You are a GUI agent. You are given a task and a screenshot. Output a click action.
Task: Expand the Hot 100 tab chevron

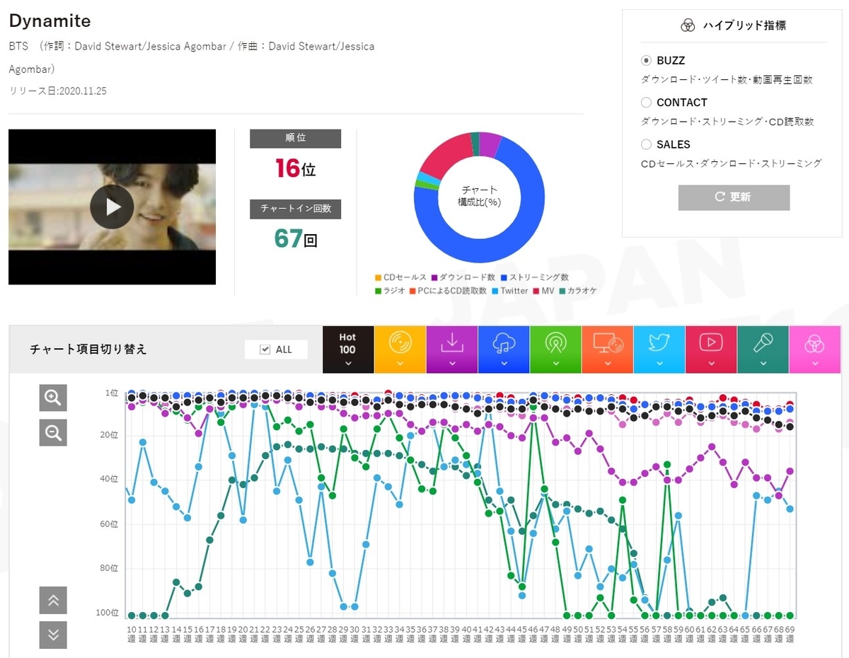(347, 364)
